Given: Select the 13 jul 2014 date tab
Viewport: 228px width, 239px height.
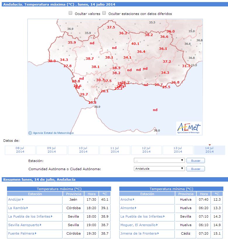Looking at the screenshot, I should [x=178, y=150].
